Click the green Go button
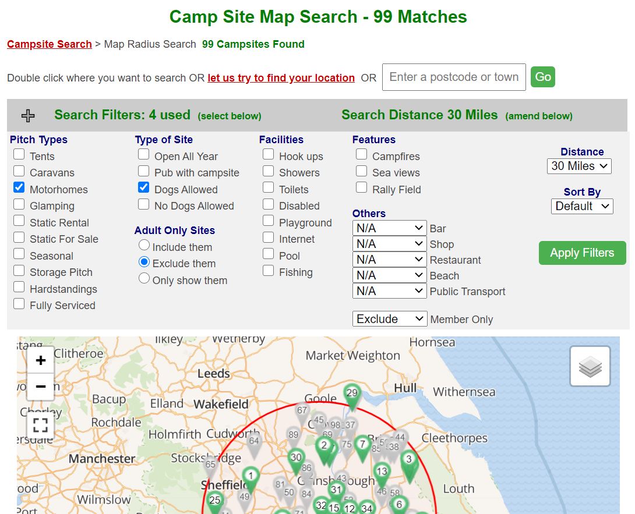The width and height of the screenshot is (635, 514). tap(542, 77)
